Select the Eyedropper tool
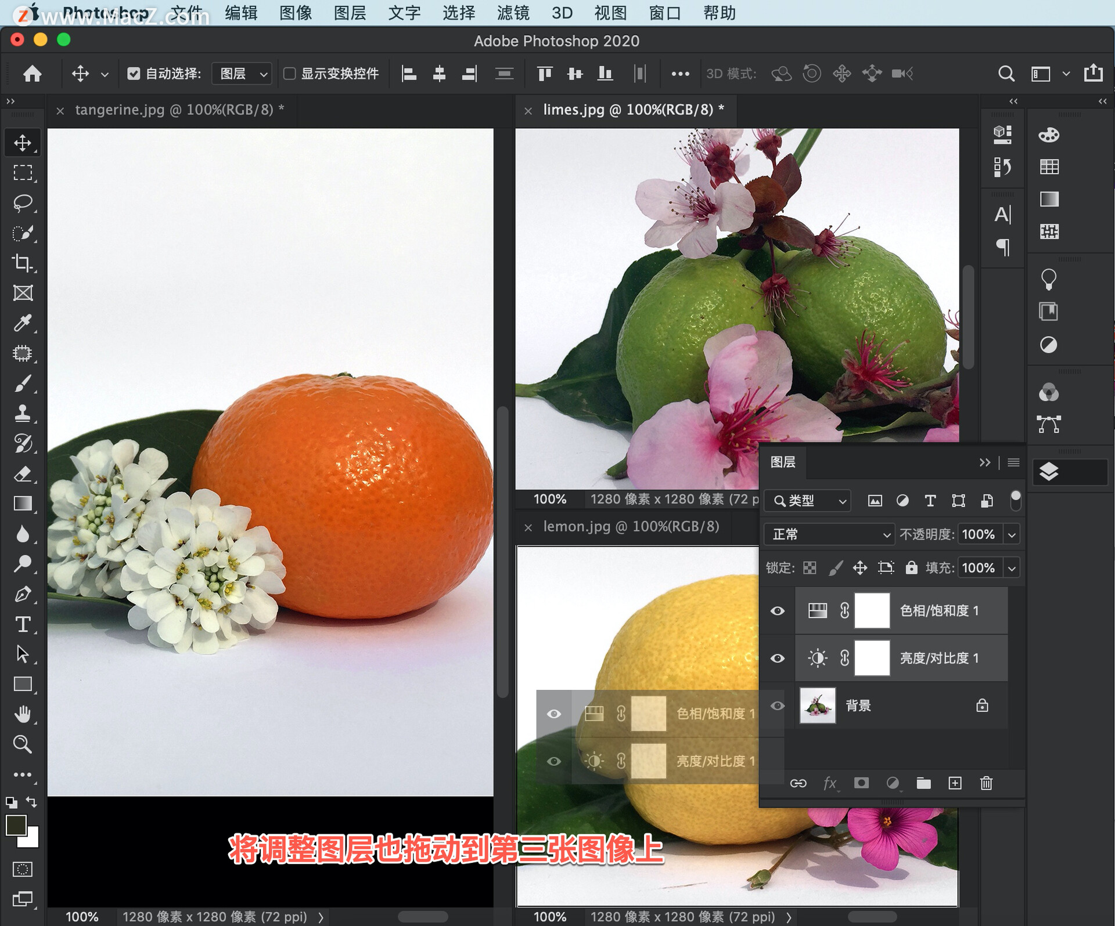The image size is (1115, 926). pos(23,323)
